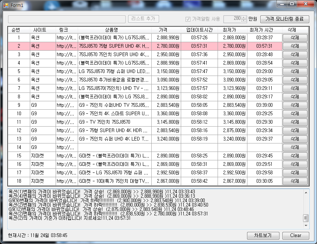This screenshot has width=317, height=244.
Task: Toggle the 가격알림 사용 checkbox
Action: 188,19
